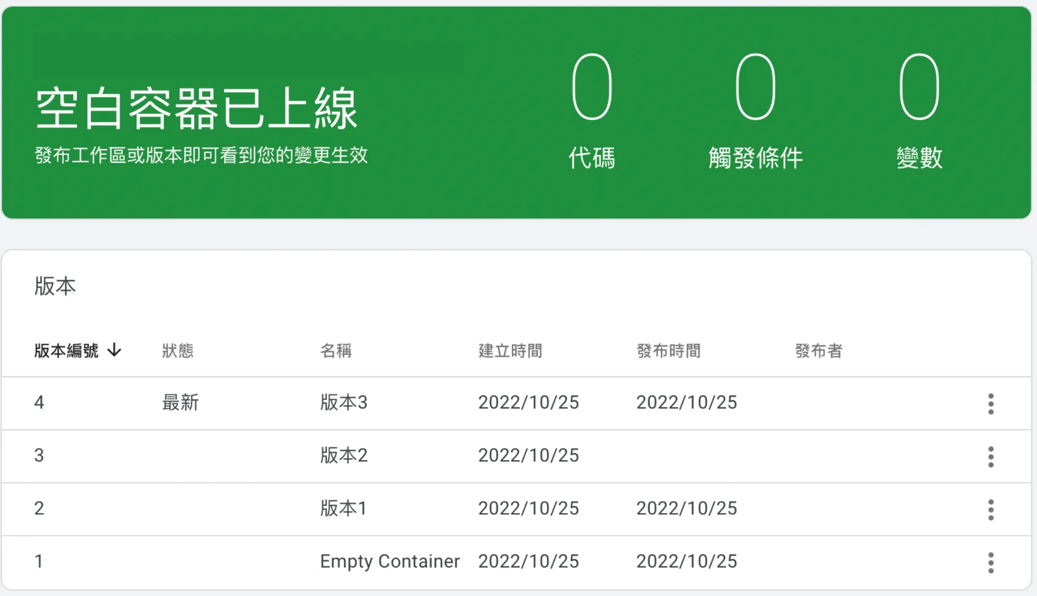Click the 最新 status on version 4
Viewport: 1037px width, 596px height.
pyautogui.click(x=180, y=403)
